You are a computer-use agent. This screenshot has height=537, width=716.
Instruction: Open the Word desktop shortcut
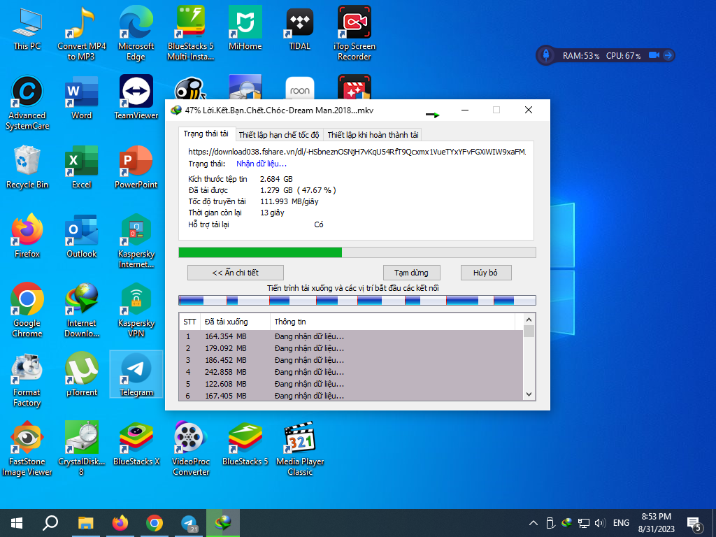tap(81, 99)
